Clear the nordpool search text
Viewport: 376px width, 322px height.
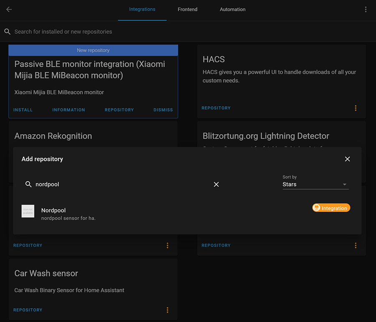[216, 184]
